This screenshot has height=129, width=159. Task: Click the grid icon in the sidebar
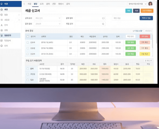tap(2, 20)
